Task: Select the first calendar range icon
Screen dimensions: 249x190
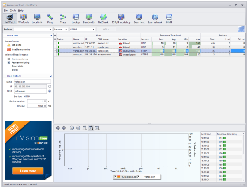Action: coord(84,128)
